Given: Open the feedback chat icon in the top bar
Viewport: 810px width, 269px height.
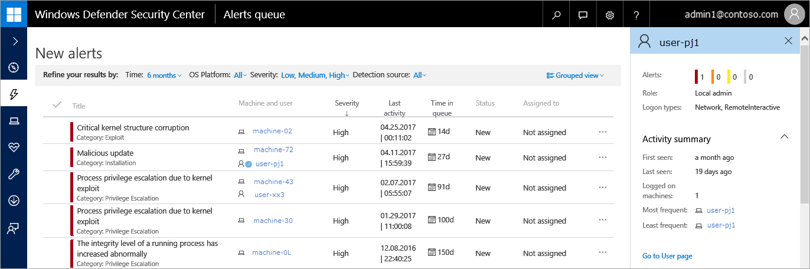Looking at the screenshot, I should [583, 15].
